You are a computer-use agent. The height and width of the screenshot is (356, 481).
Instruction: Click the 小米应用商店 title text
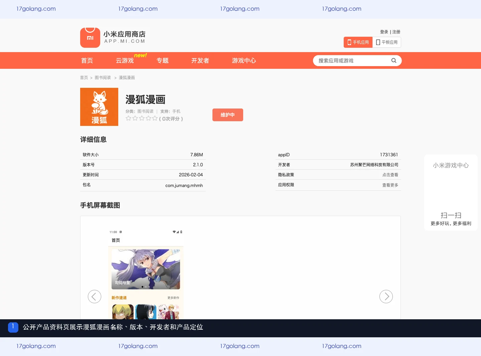[x=124, y=34]
